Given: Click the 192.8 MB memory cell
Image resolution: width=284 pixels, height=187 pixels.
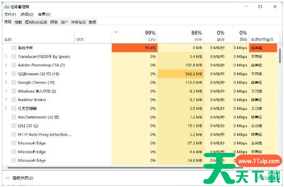Looking at the screenshot, I should point(181,65).
